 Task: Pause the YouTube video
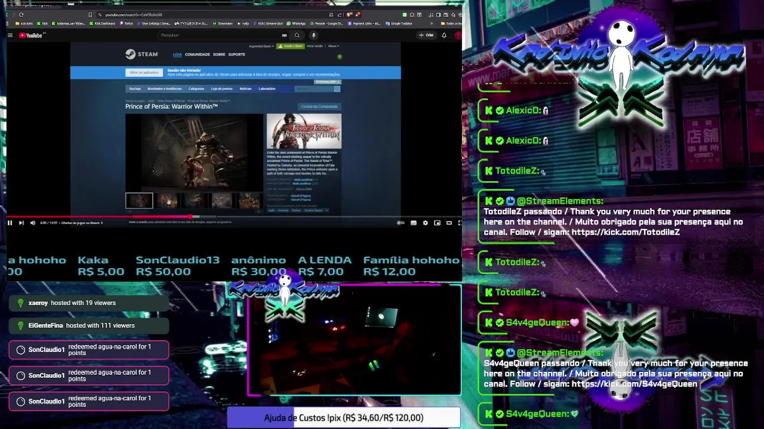pyautogui.click(x=10, y=223)
